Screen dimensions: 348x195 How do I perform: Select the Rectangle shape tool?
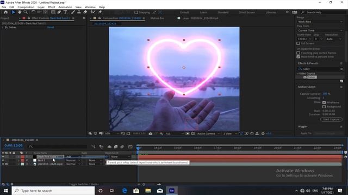pos(53,12)
